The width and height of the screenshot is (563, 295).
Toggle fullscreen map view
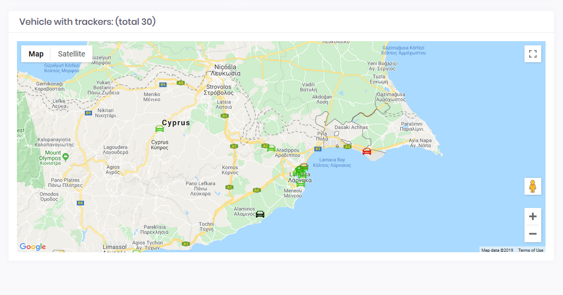[x=533, y=54]
